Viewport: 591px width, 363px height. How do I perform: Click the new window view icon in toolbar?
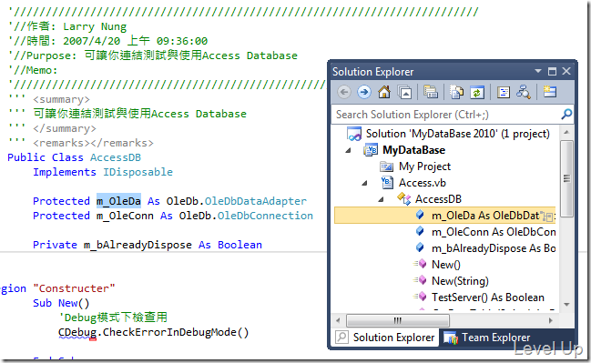pos(549,92)
